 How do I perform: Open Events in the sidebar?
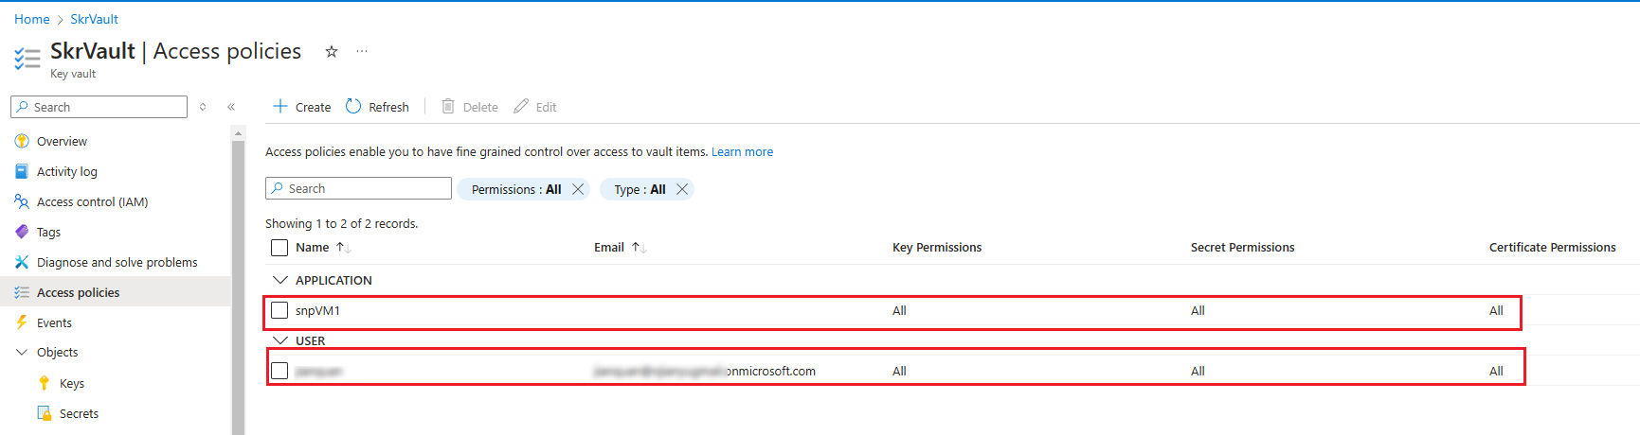coord(54,322)
